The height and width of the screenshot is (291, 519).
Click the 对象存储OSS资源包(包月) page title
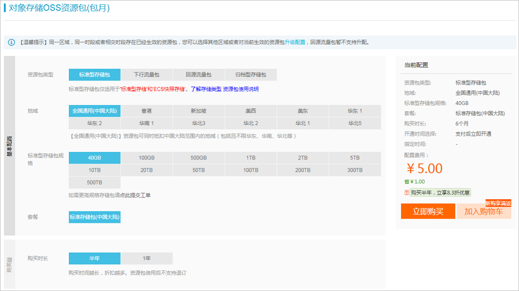point(59,8)
